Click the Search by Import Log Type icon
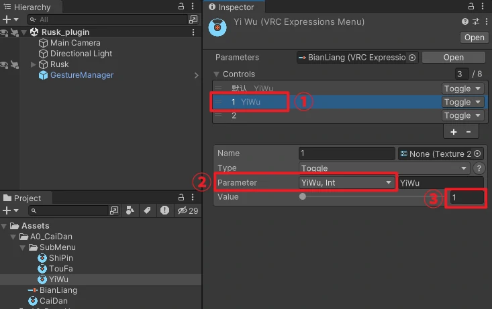This screenshot has height=309, width=492. click(164, 211)
